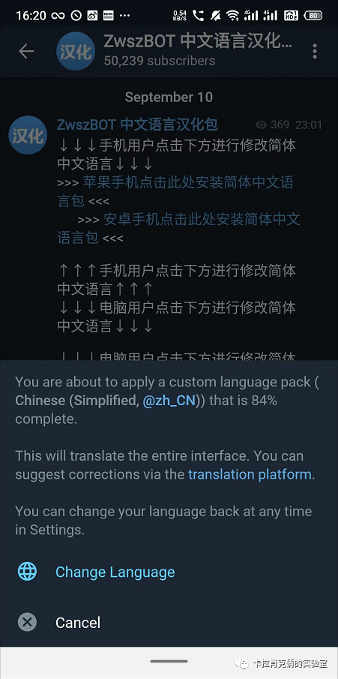The width and height of the screenshot is (338, 679).
Task: Tap the back arrow in the header
Action: click(x=26, y=51)
